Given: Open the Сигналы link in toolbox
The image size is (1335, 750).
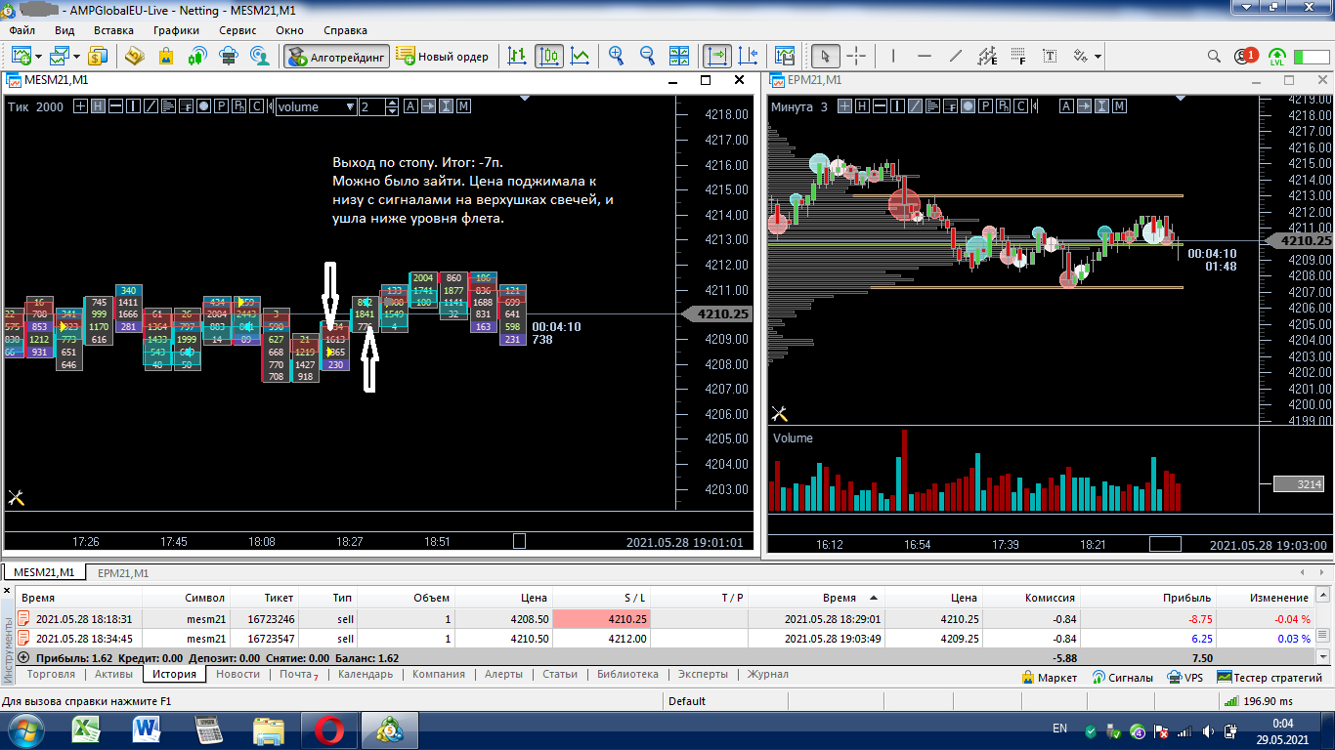Looking at the screenshot, I should pos(1123,677).
